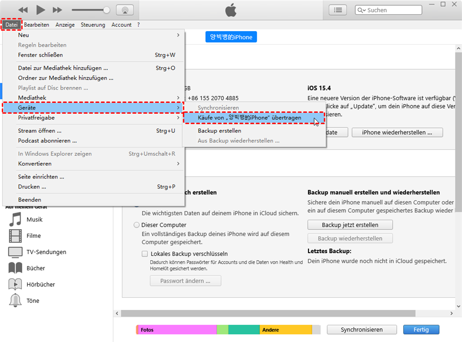Screen dimensions: 462x342
Task: Click Backup wiederherstellen button
Action: point(350,238)
